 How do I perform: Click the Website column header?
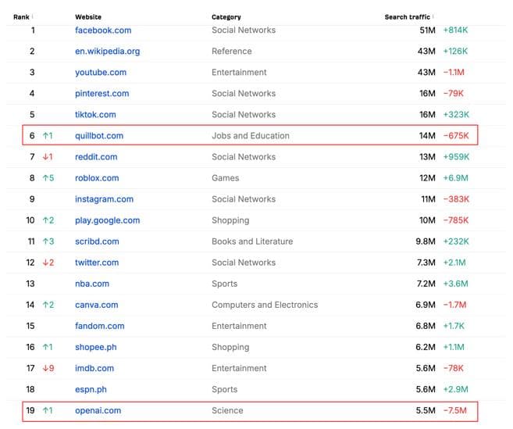click(x=88, y=17)
